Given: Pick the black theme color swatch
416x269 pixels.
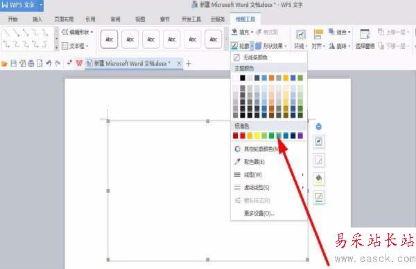Looking at the screenshot, I should 243,77.
